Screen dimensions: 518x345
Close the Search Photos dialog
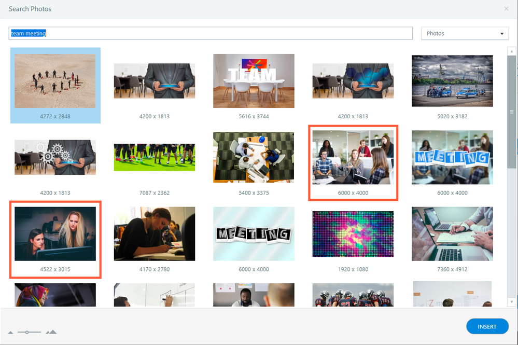[506, 9]
